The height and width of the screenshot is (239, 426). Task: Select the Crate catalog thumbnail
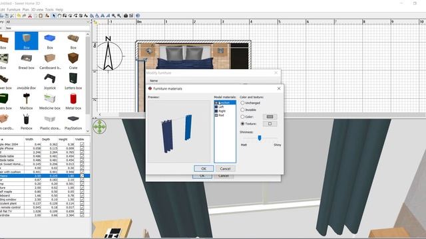(73, 61)
